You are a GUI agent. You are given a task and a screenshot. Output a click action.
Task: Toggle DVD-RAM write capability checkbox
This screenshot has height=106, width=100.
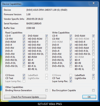point(93,36)
